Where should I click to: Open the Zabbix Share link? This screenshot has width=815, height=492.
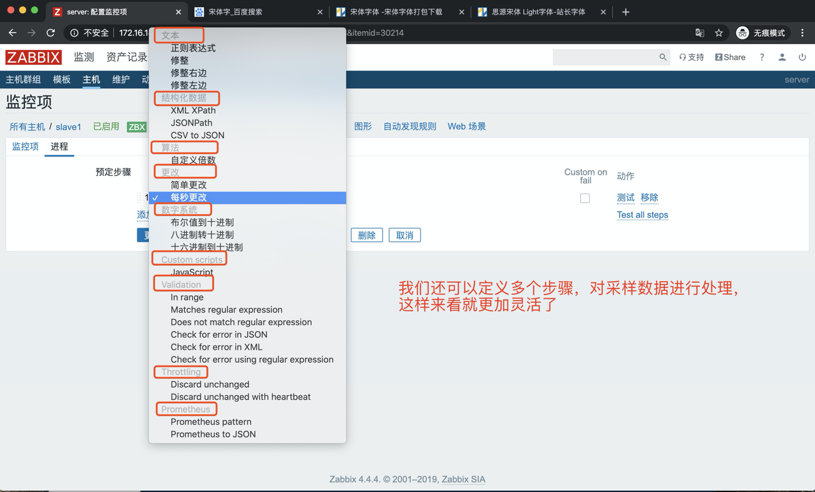[x=730, y=57]
